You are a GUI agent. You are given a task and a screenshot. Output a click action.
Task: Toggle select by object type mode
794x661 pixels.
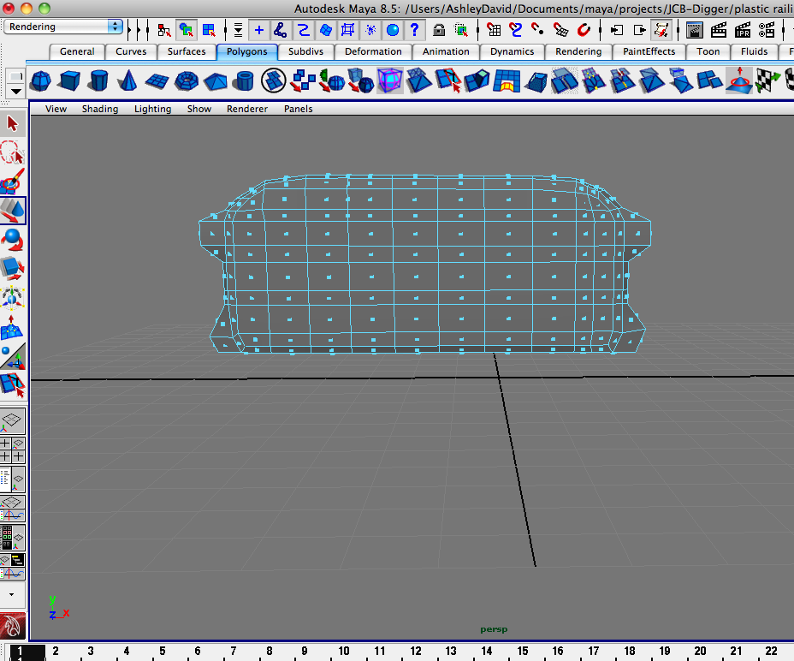click(187, 31)
